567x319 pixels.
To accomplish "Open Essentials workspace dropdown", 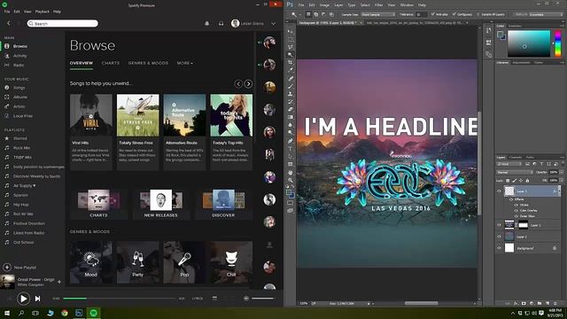I will pos(546,14).
